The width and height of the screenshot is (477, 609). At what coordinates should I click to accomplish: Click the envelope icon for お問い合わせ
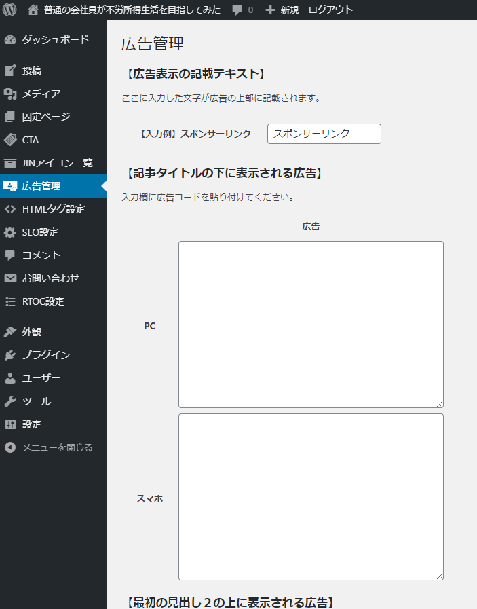click(x=10, y=278)
